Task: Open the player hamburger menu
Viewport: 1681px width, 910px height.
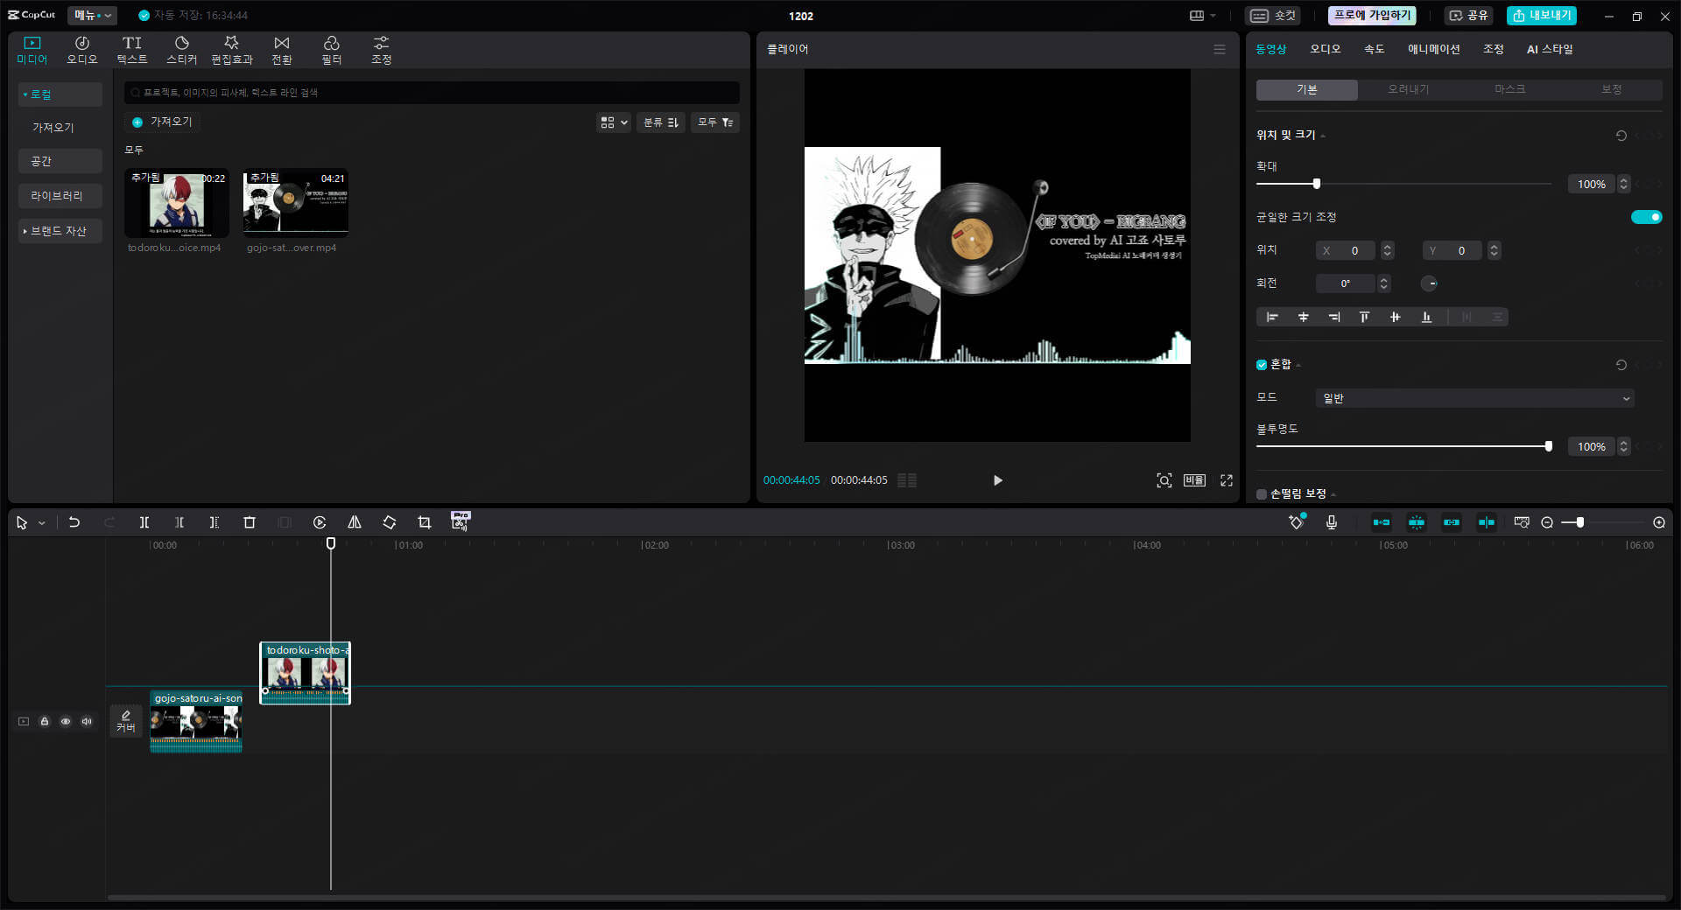Action: click(x=1220, y=49)
